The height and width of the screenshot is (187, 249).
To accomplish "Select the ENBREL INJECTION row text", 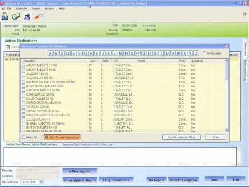I will tap(46, 124).
